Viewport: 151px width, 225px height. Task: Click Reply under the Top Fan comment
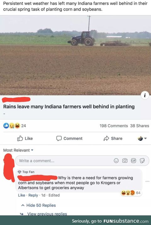pyautogui.click(x=33, y=195)
